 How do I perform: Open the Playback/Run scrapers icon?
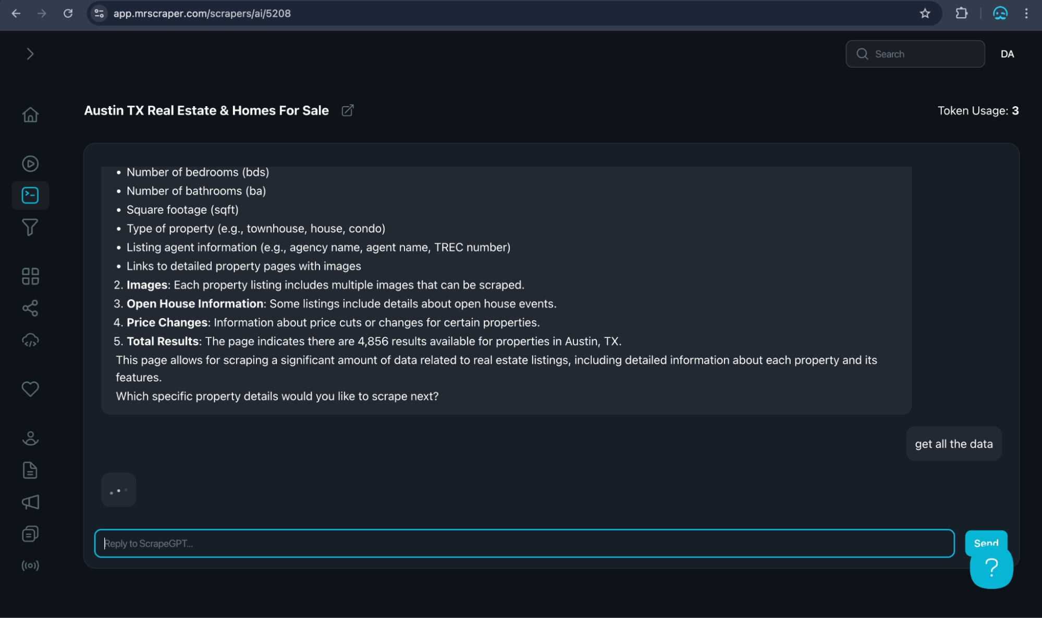point(30,163)
